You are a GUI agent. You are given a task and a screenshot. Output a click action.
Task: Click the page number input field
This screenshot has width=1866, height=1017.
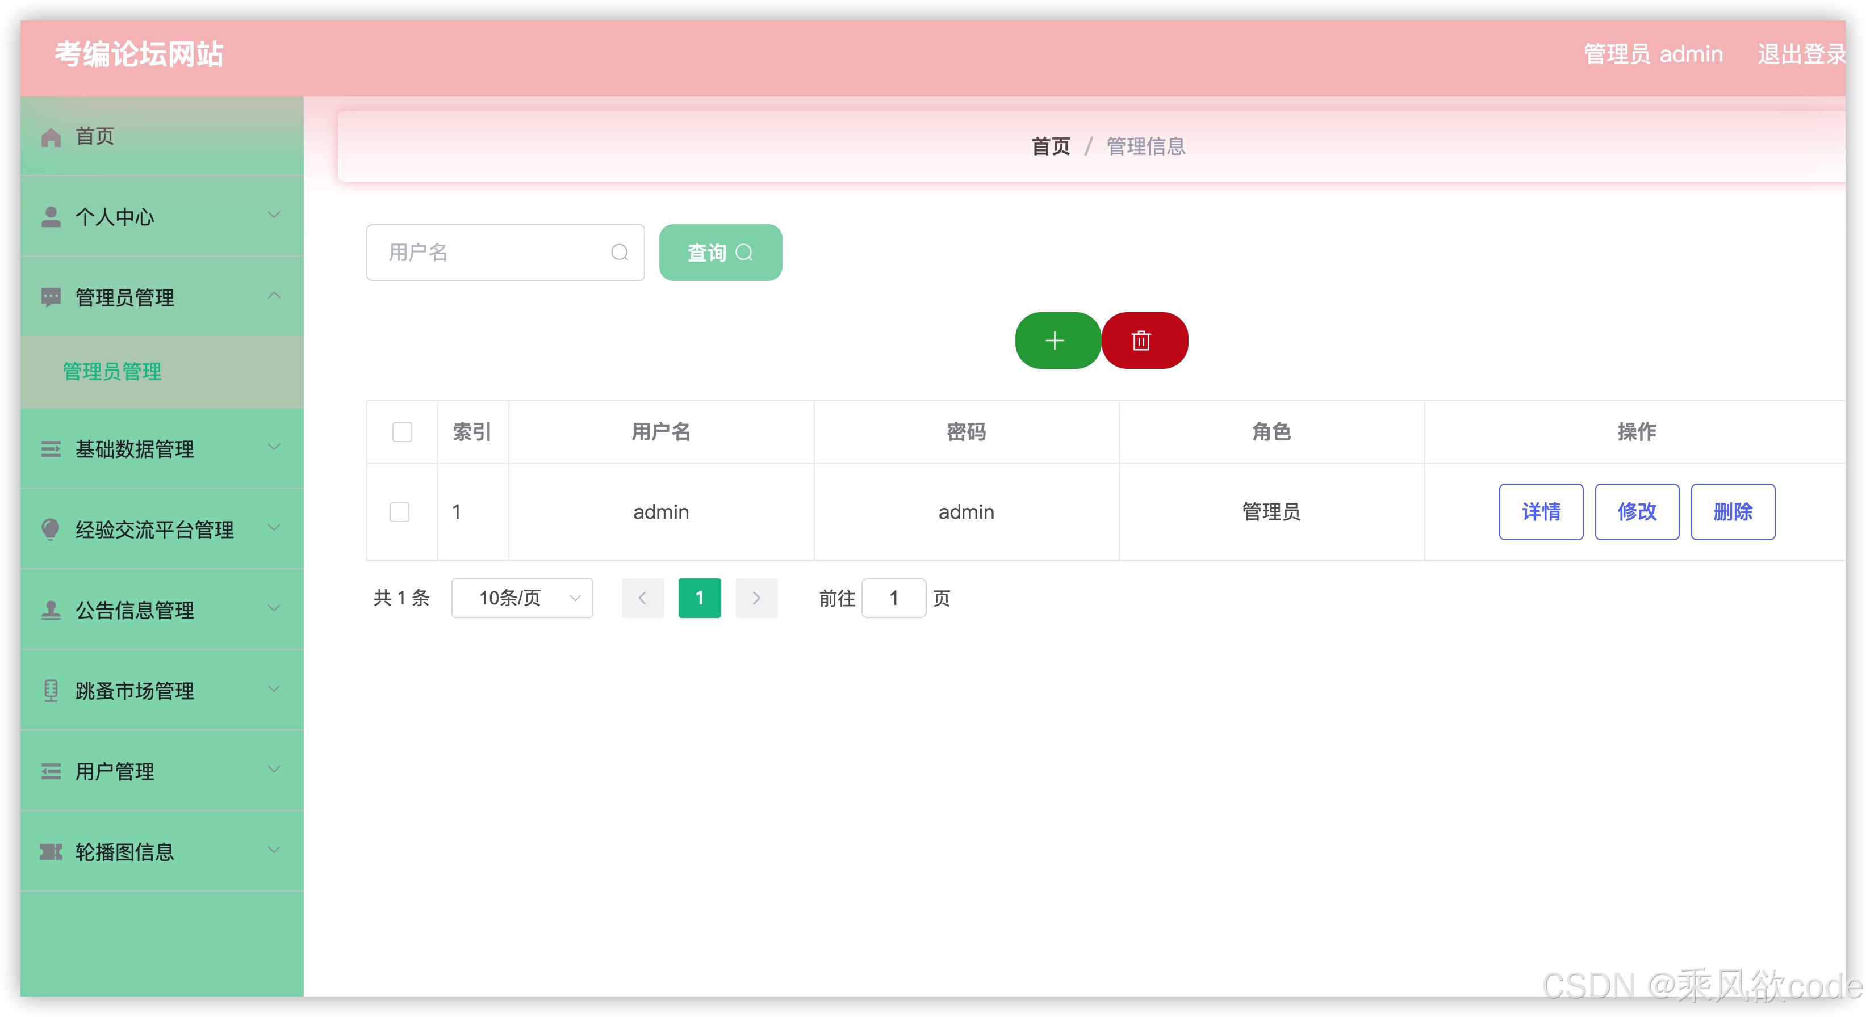coord(894,598)
